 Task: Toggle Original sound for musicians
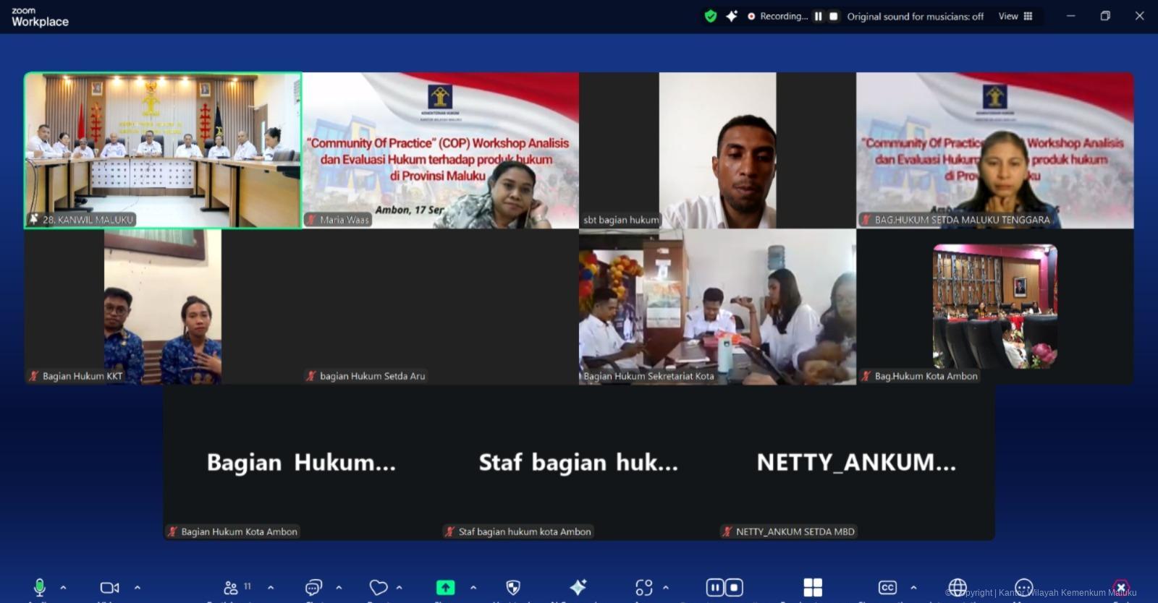click(915, 17)
